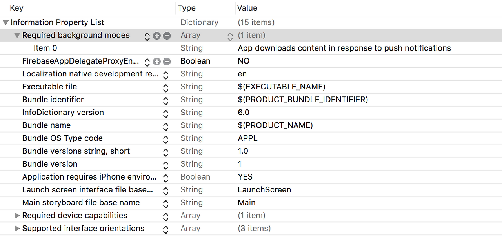Open key stepper for Bundle version
Viewport: 502px width, 236px height.
(166, 165)
